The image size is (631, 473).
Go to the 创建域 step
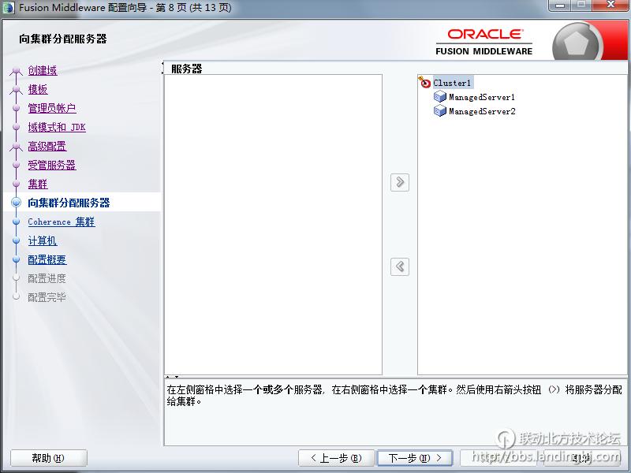coord(43,70)
